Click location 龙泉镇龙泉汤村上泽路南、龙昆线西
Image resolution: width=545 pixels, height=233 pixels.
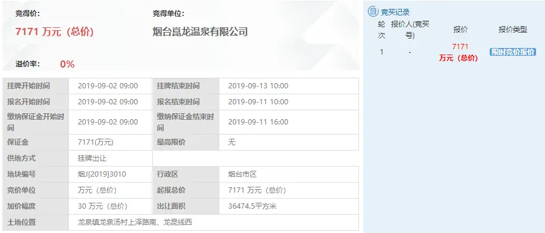[135, 222]
